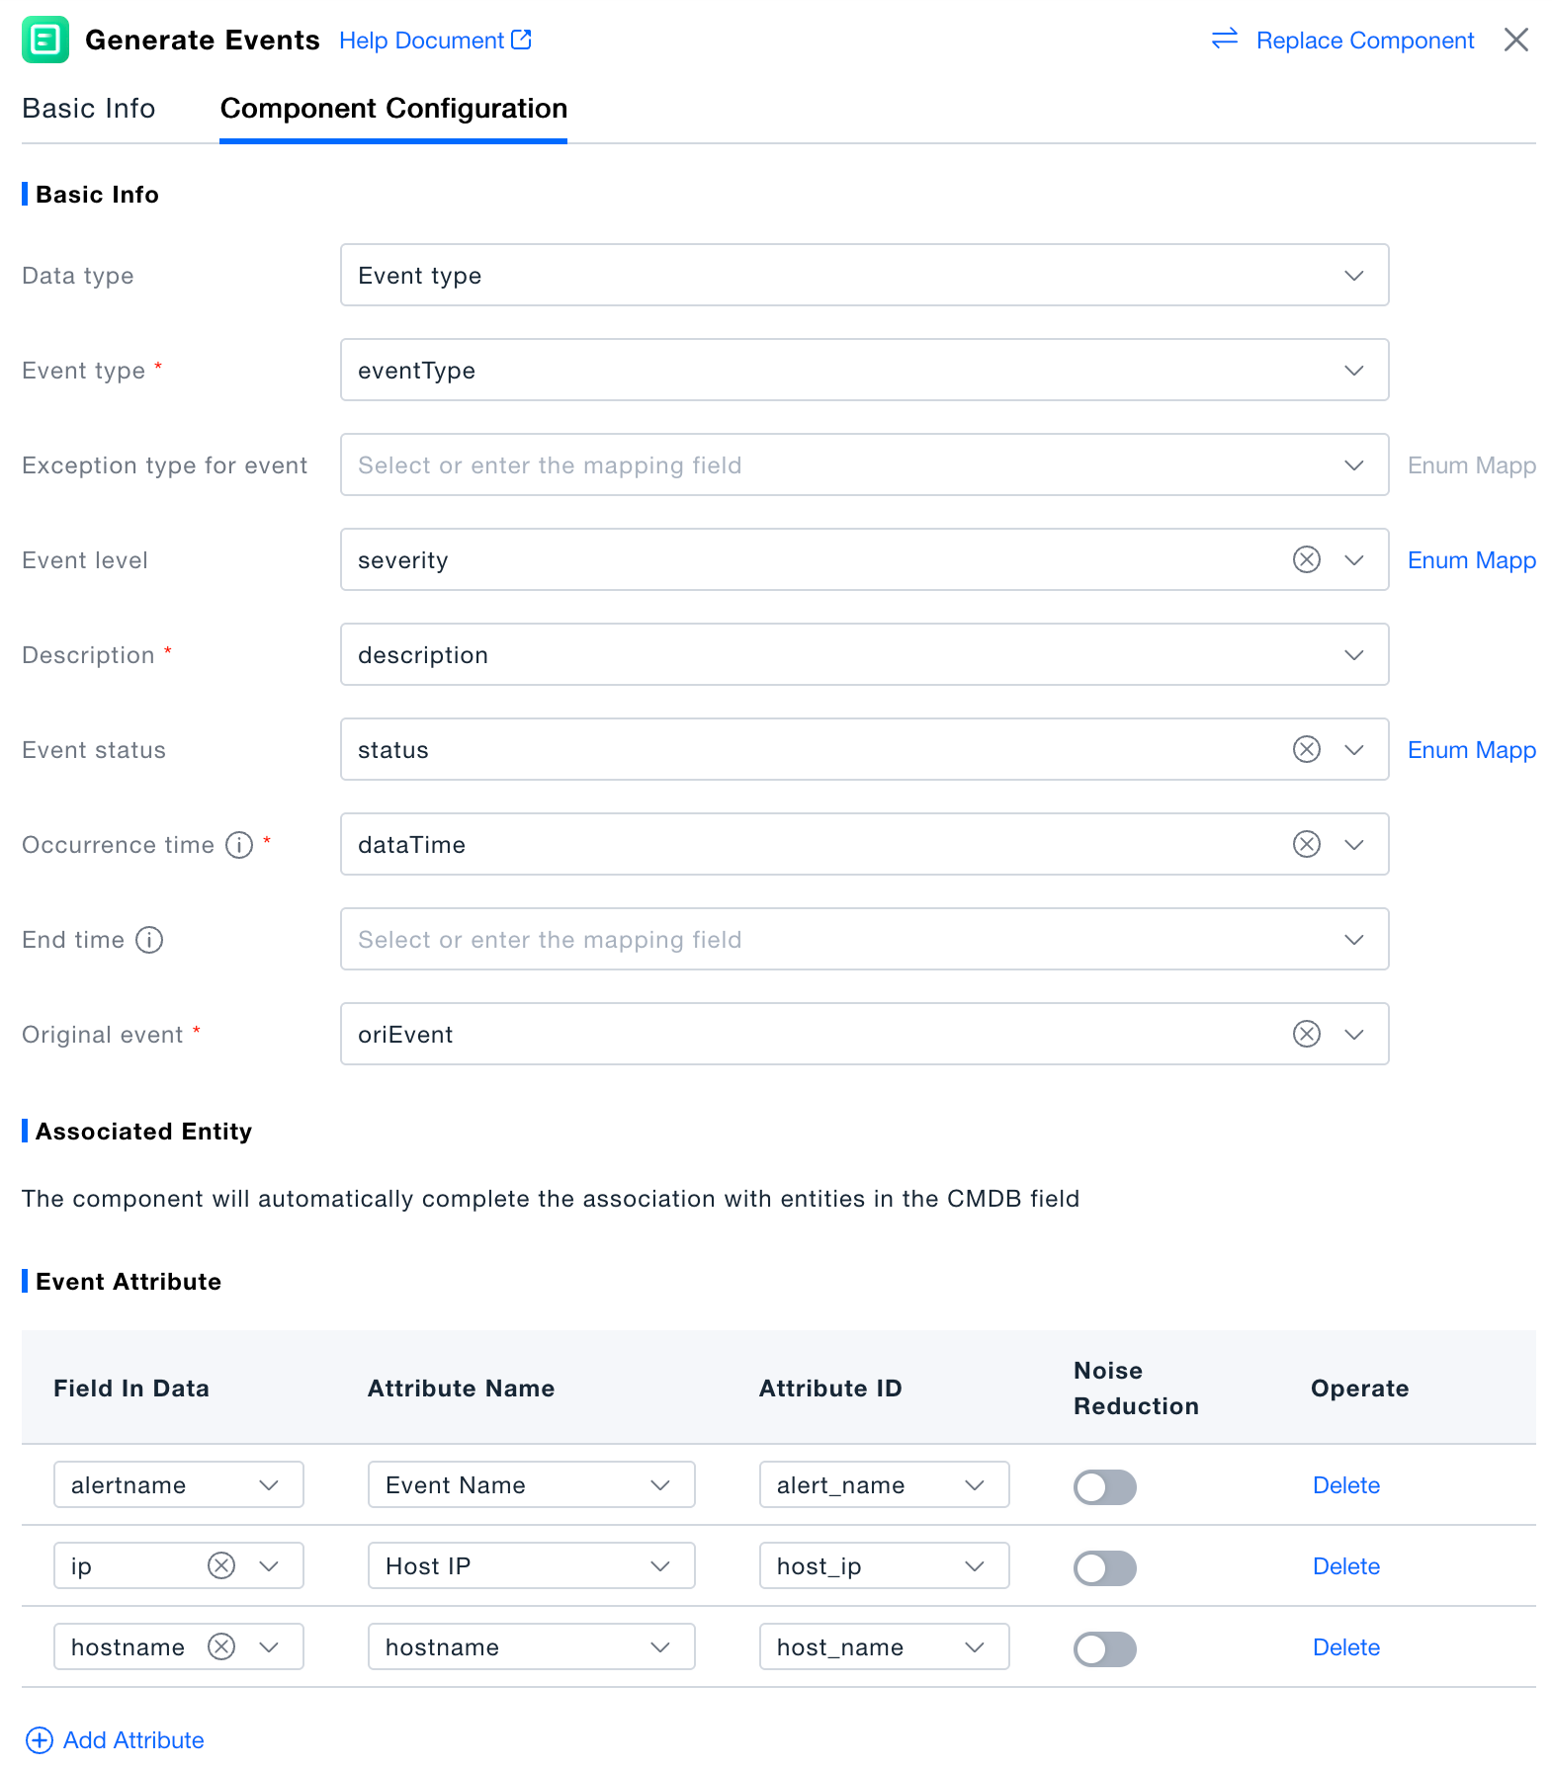Open the Help Document link
The height and width of the screenshot is (1769, 1552).
click(x=435, y=41)
